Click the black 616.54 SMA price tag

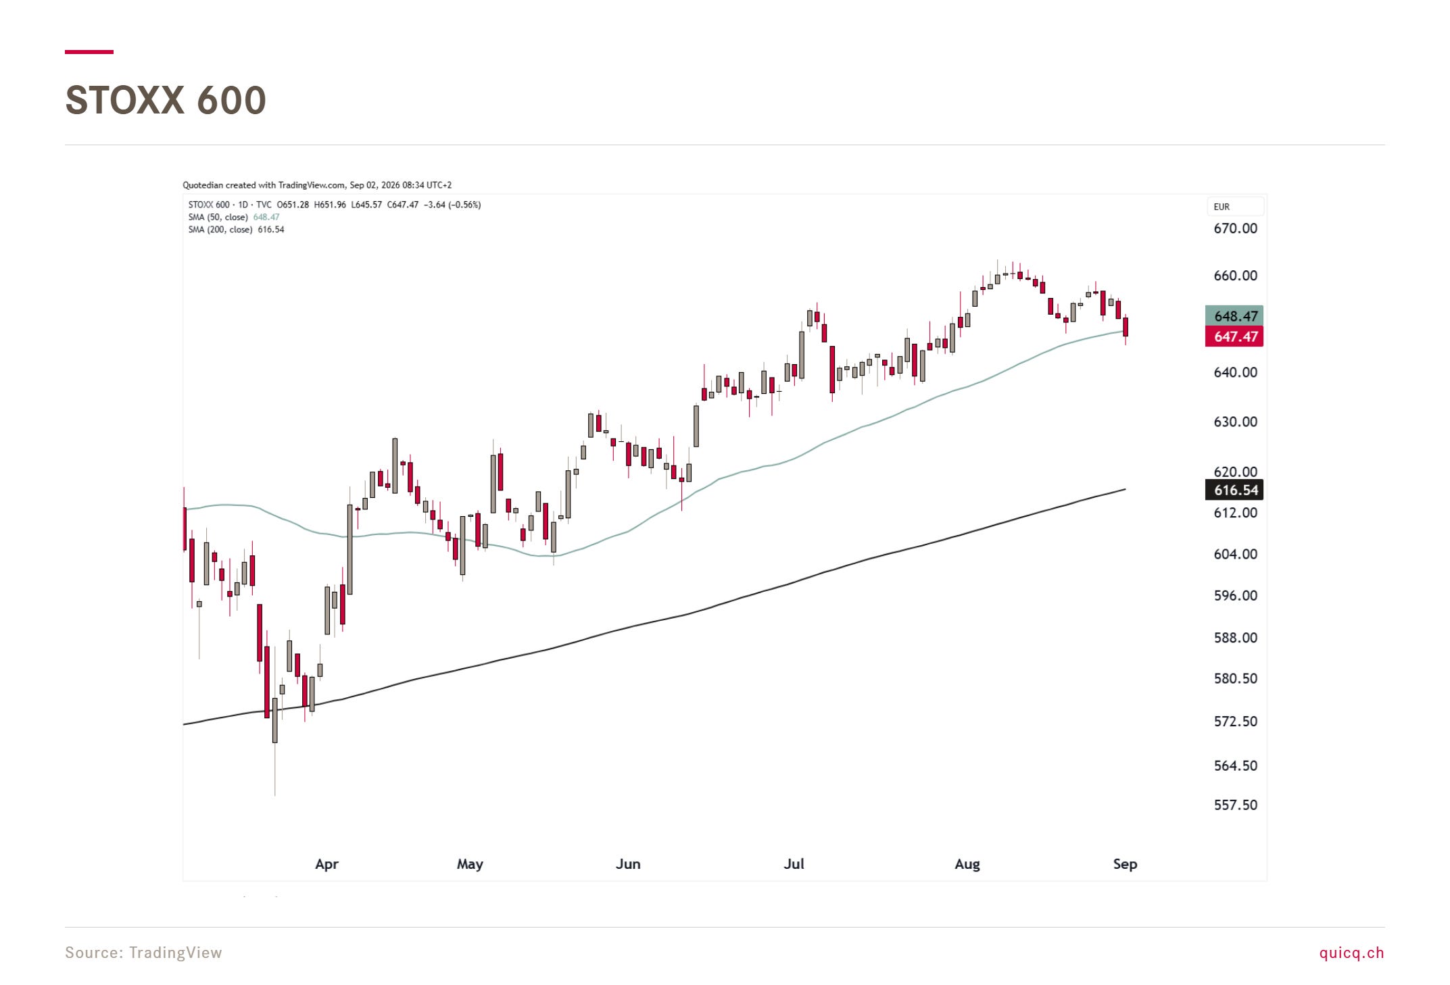pos(1234,490)
